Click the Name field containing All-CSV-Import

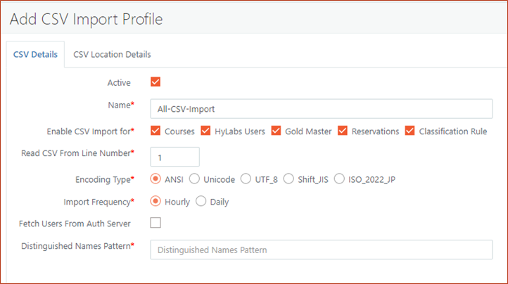pyautogui.click(x=321, y=109)
